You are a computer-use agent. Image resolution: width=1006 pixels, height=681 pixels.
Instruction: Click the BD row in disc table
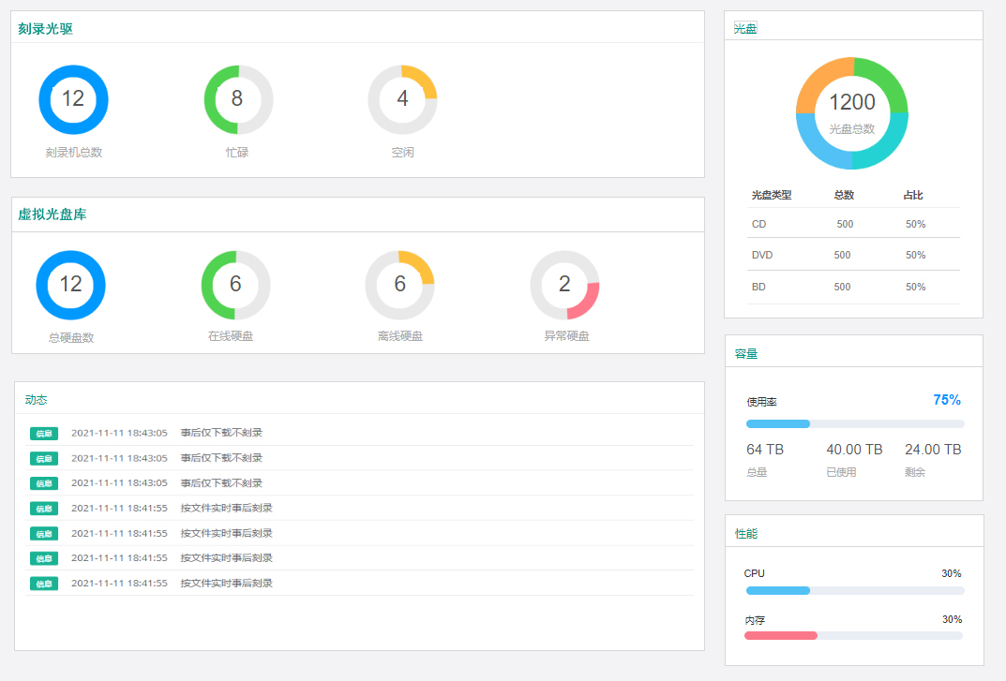click(852, 287)
